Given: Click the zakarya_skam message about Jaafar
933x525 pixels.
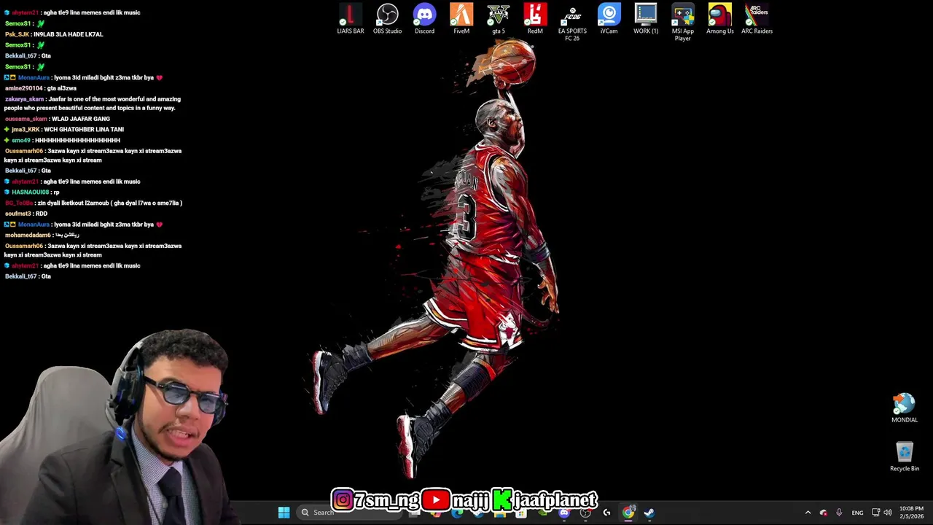Looking at the screenshot, I should 93,104.
